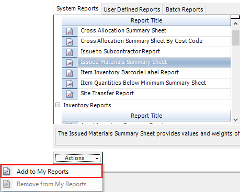Click the Add to My Reports menu icon
Screen dimensions: 240x192
(7, 172)
